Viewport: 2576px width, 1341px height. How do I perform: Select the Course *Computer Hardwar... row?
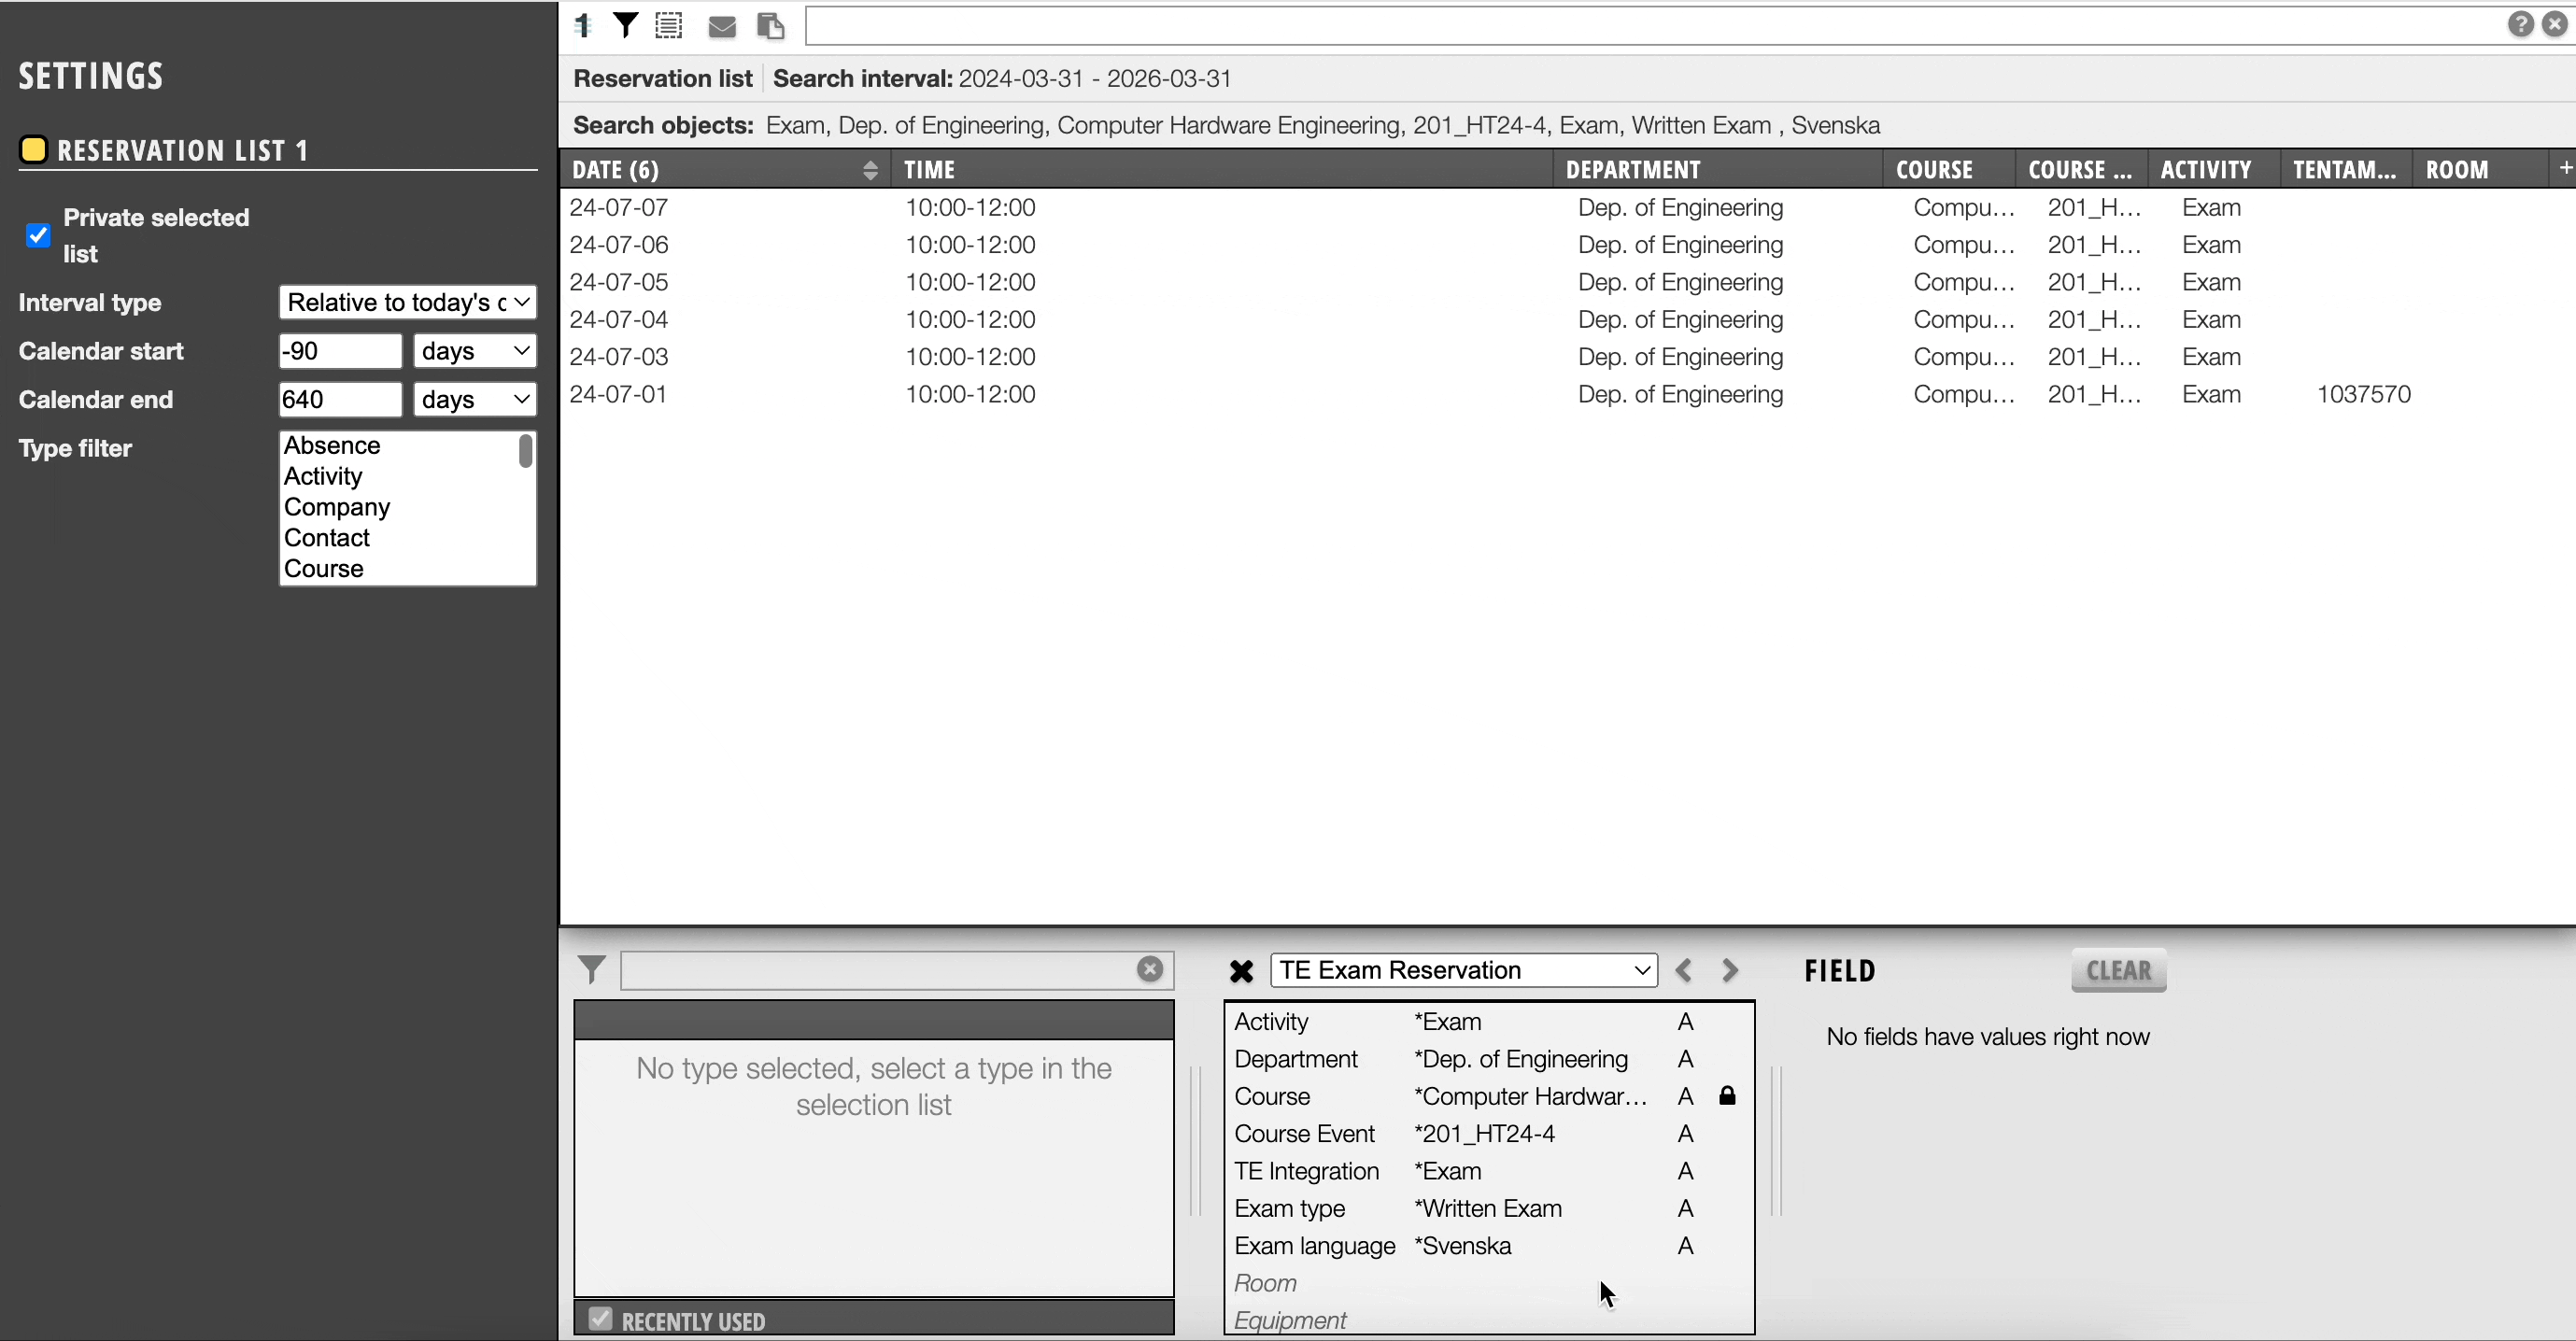click(x=1489, y=1096)
